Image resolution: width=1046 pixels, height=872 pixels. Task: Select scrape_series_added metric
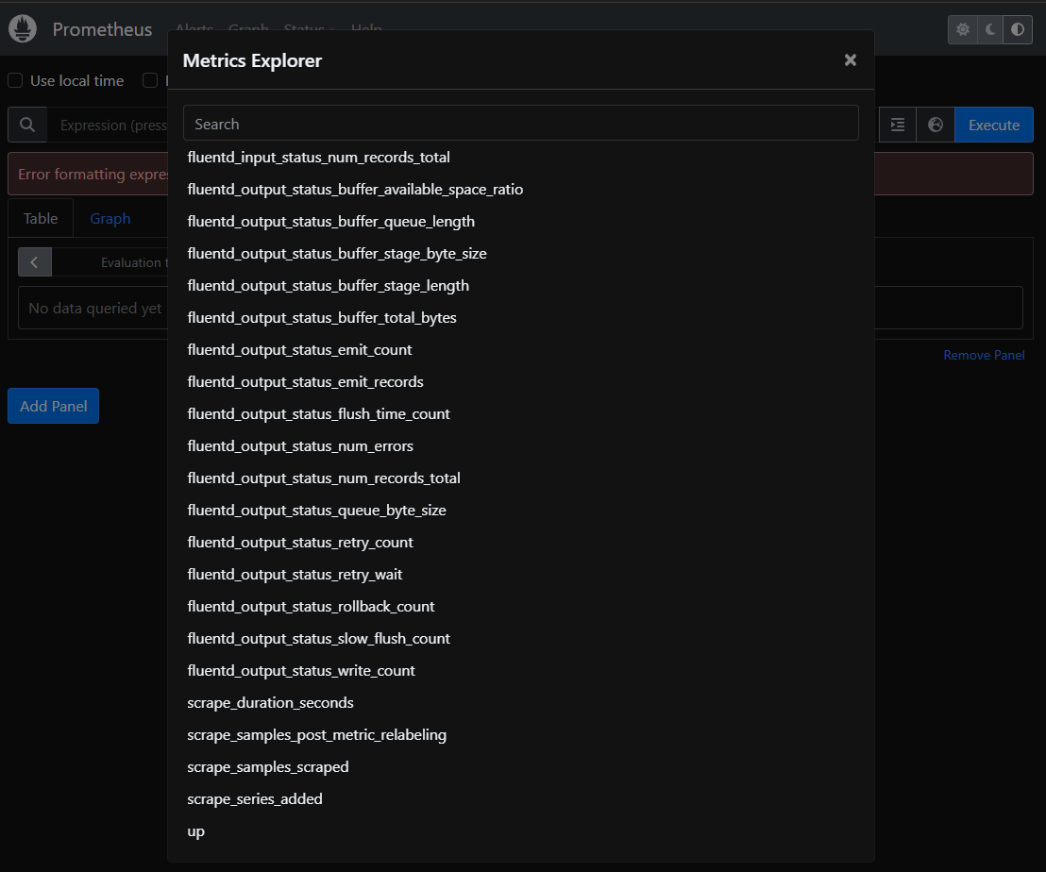(255, 798)
